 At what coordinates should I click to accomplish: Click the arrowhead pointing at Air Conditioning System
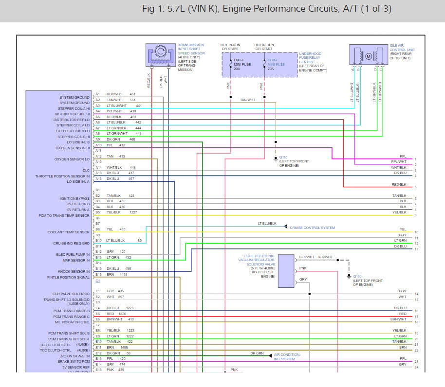(270, 355)
